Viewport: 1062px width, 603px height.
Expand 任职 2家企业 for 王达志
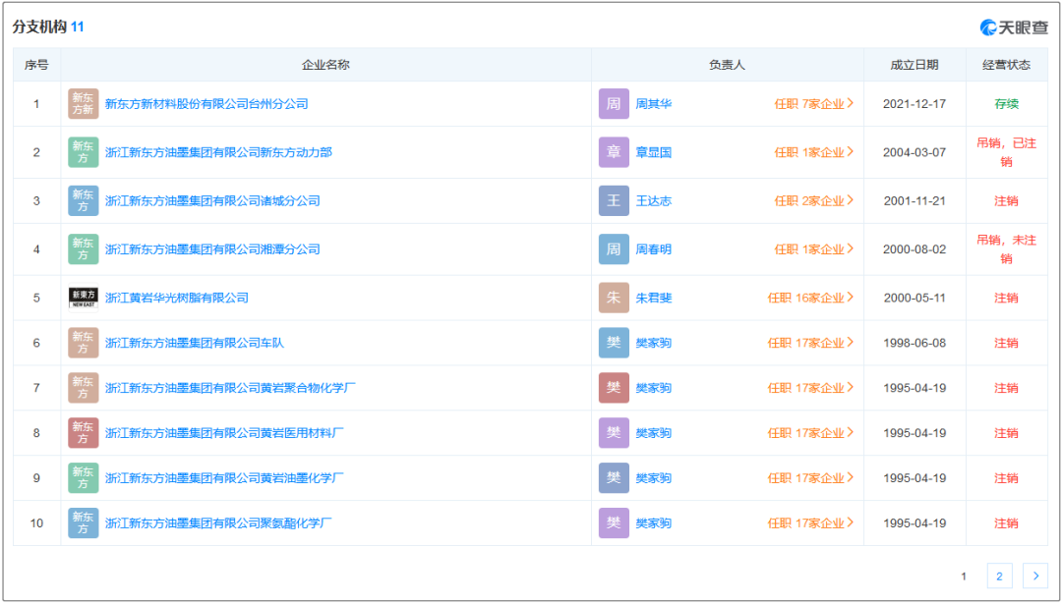coord(814,201)
